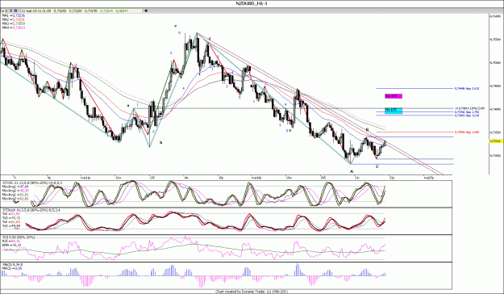
Task: Click the MA2 value label
Action: click(14, 19)
